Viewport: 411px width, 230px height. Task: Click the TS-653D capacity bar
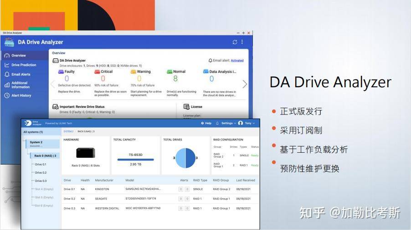tap(135, 160)
